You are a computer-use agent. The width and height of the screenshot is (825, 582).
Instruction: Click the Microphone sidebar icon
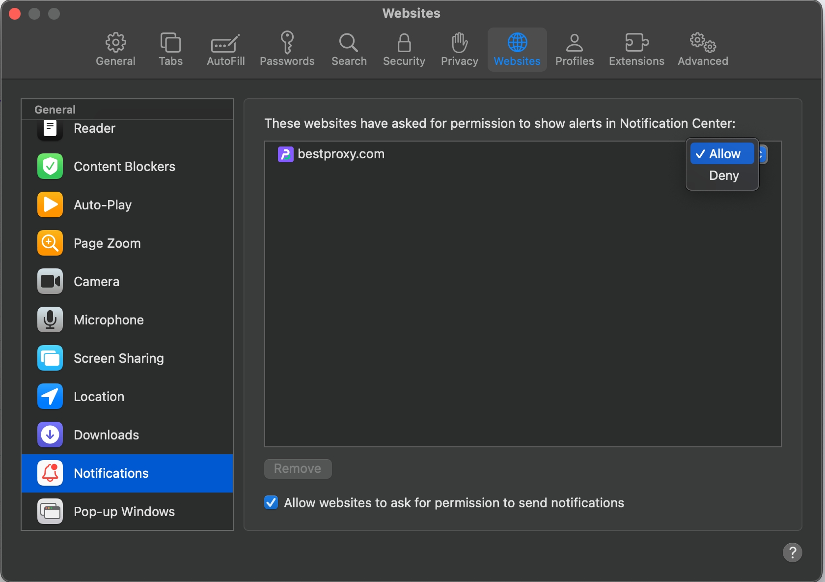click(x=50, y=320)
